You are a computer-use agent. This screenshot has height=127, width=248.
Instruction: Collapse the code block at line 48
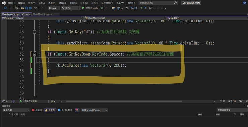pyautogui.click(x=34, y=32)
